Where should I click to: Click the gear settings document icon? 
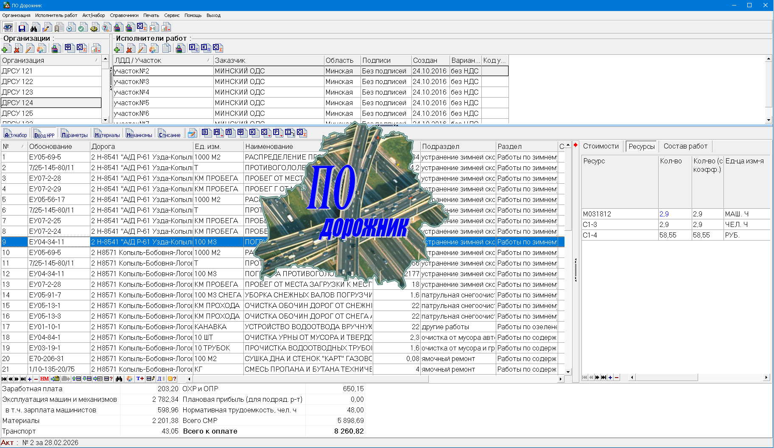click(x=95, y=28)
